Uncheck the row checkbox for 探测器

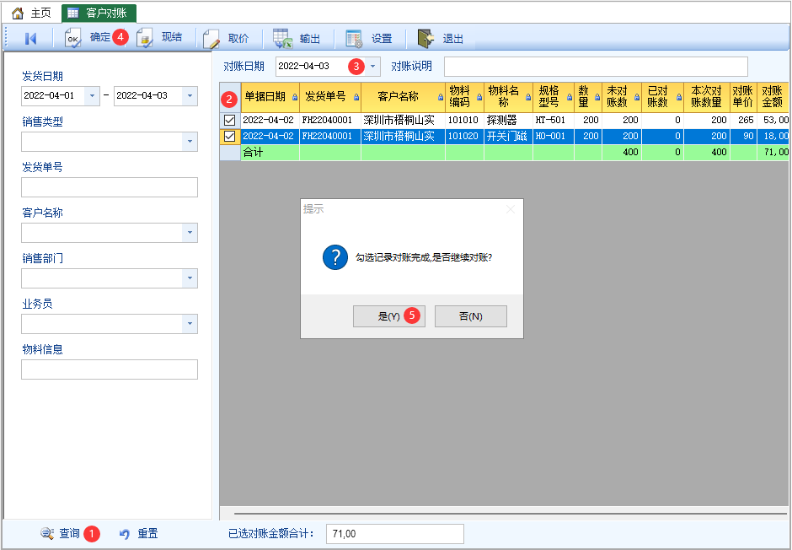230,121
